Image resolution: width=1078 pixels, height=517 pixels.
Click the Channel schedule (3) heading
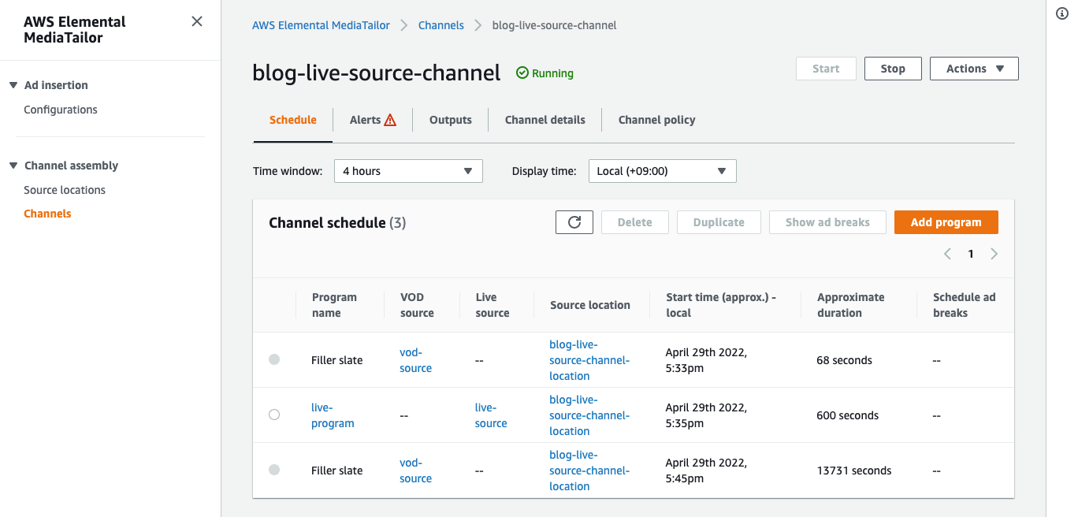[337, 222]
